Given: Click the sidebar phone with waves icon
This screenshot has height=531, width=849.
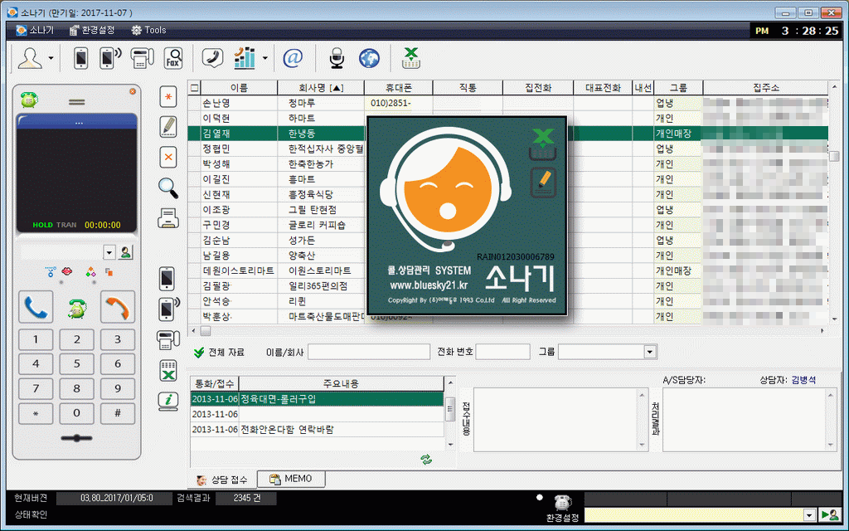Looking at the screenshot, I should [x=168, y=309].
